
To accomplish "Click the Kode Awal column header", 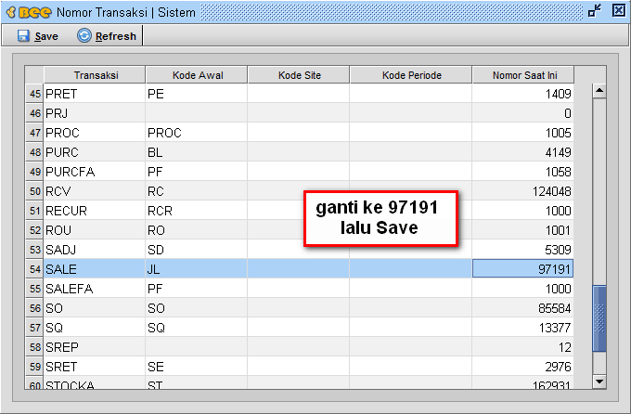I will (x=197, y=75).
